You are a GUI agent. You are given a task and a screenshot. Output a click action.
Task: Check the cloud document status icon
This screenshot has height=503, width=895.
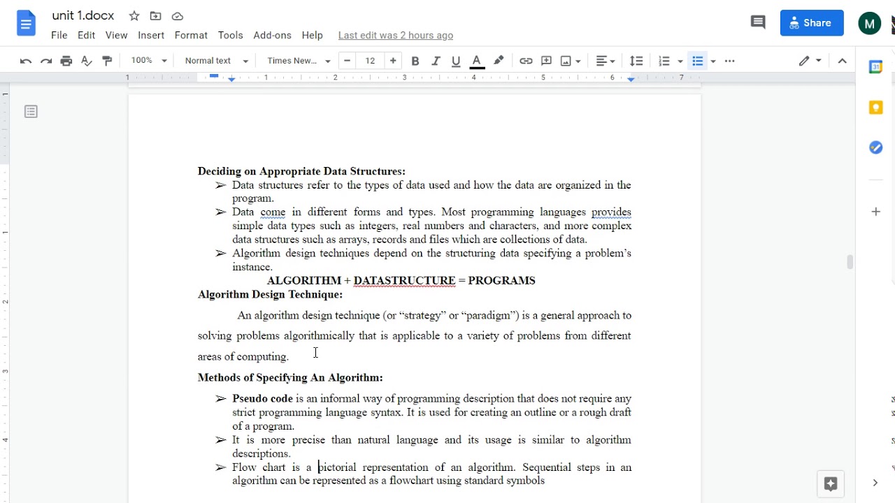178,16
